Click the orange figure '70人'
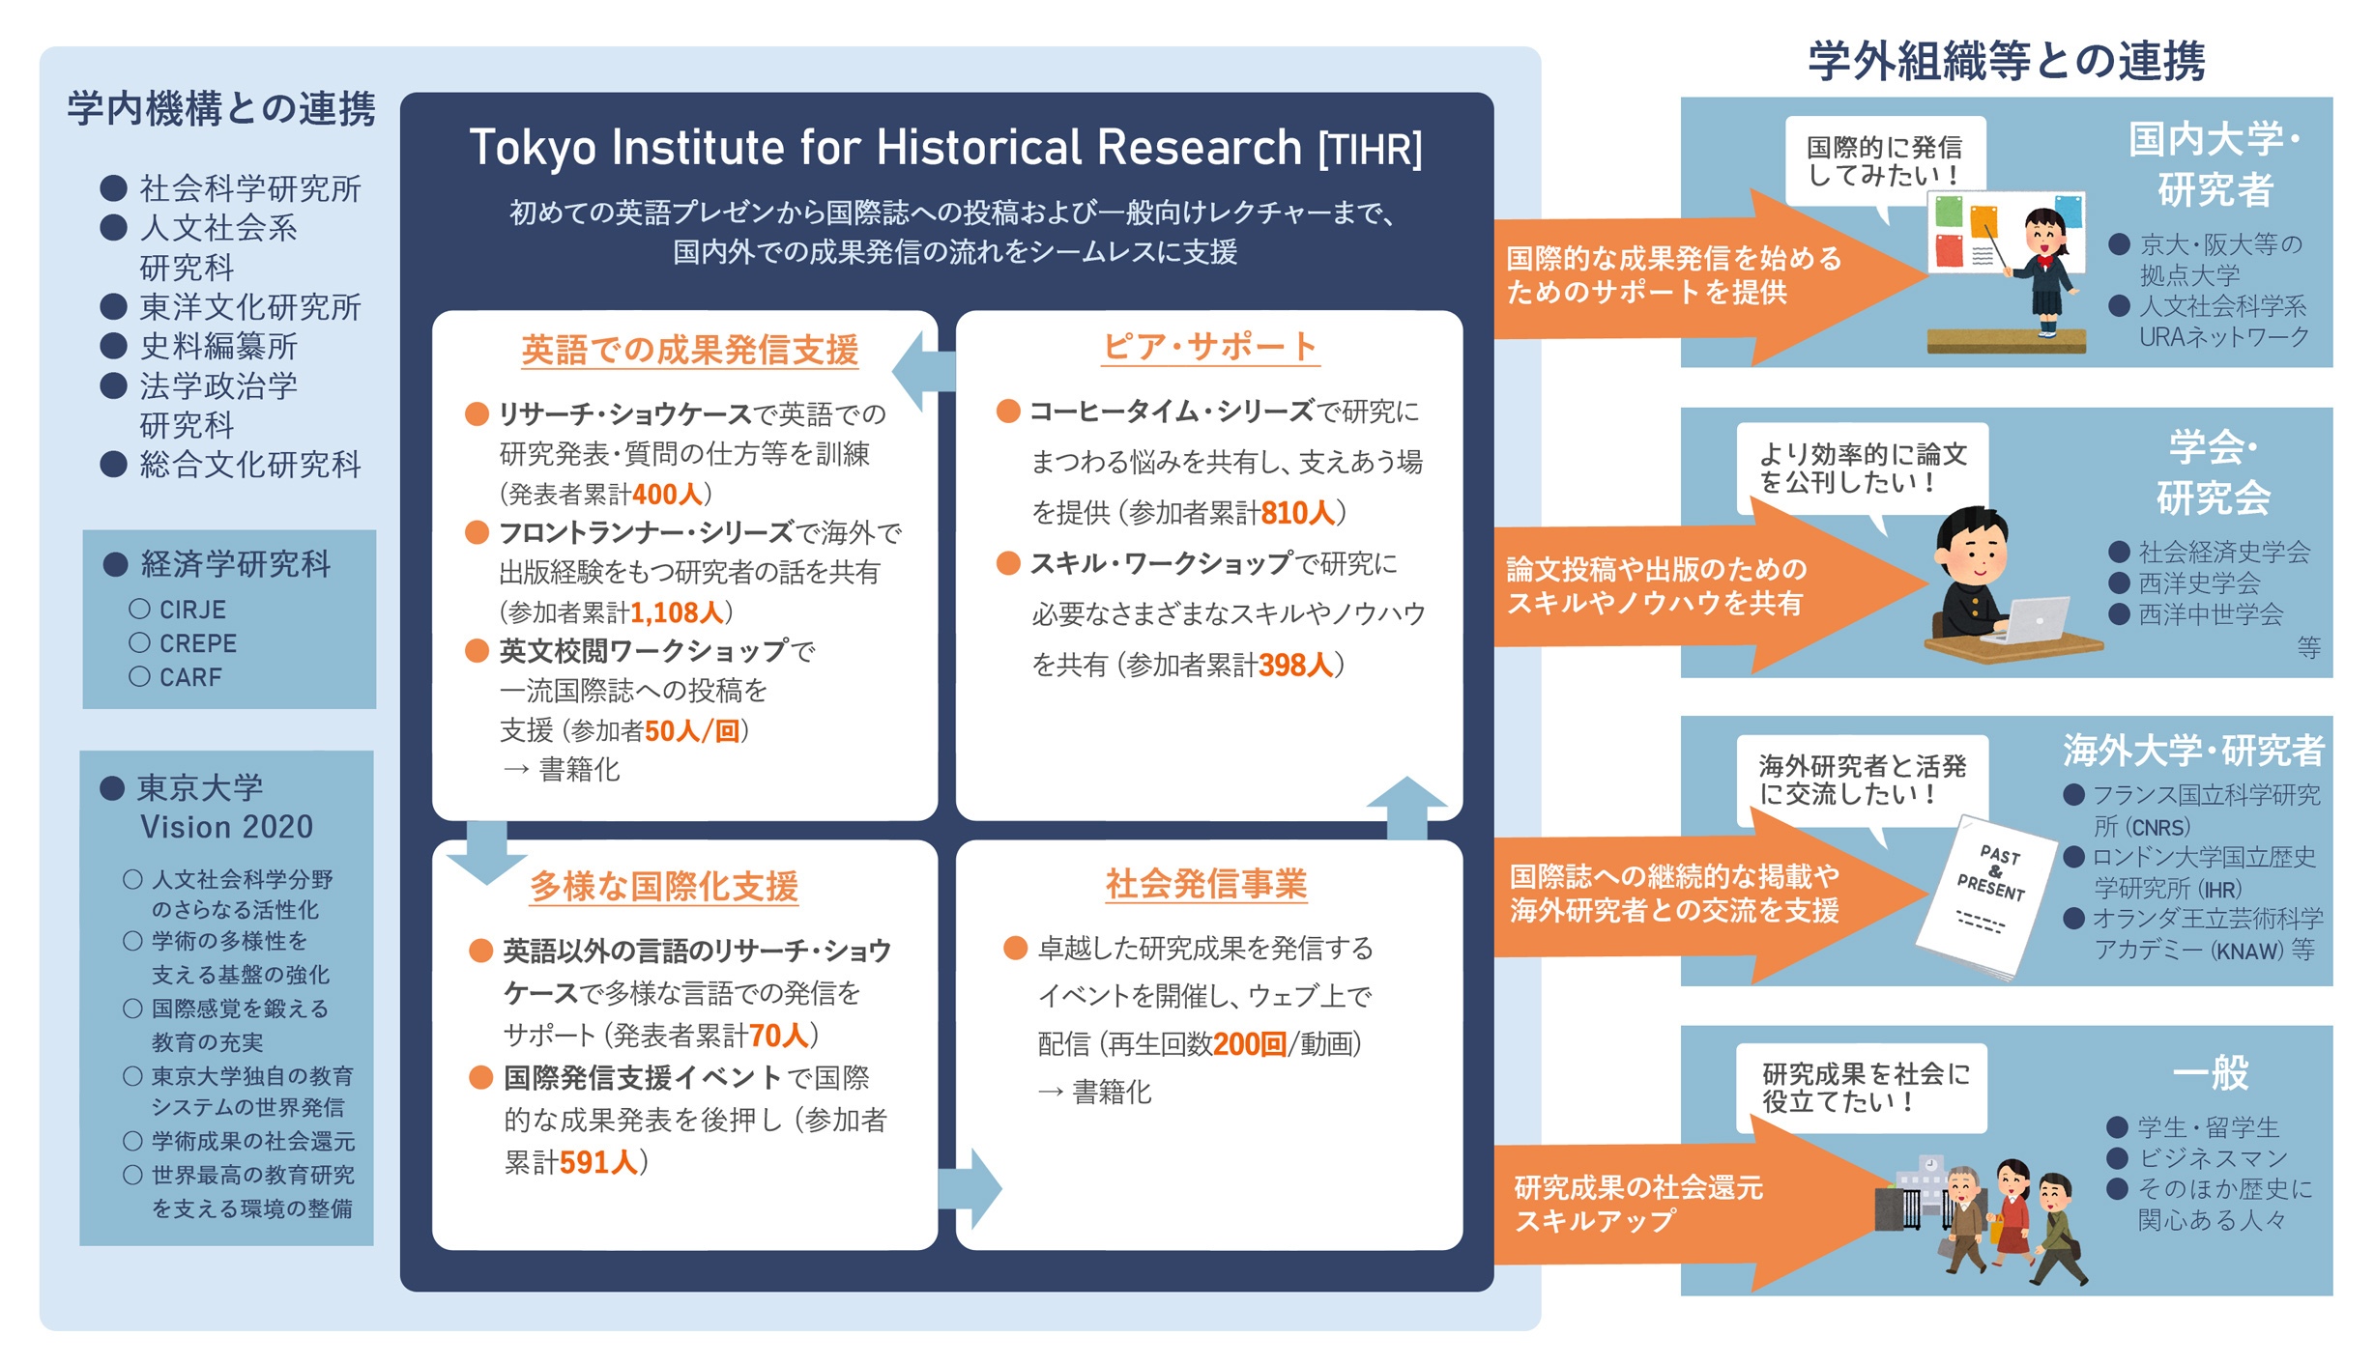Image resolution: width=2374 pixels, height=1364 pixels. point(779,1036)
